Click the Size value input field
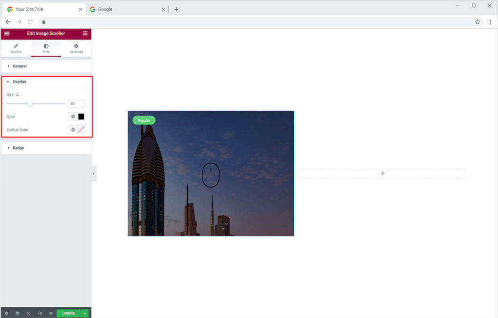498x318 pixels. coord(76,103)
